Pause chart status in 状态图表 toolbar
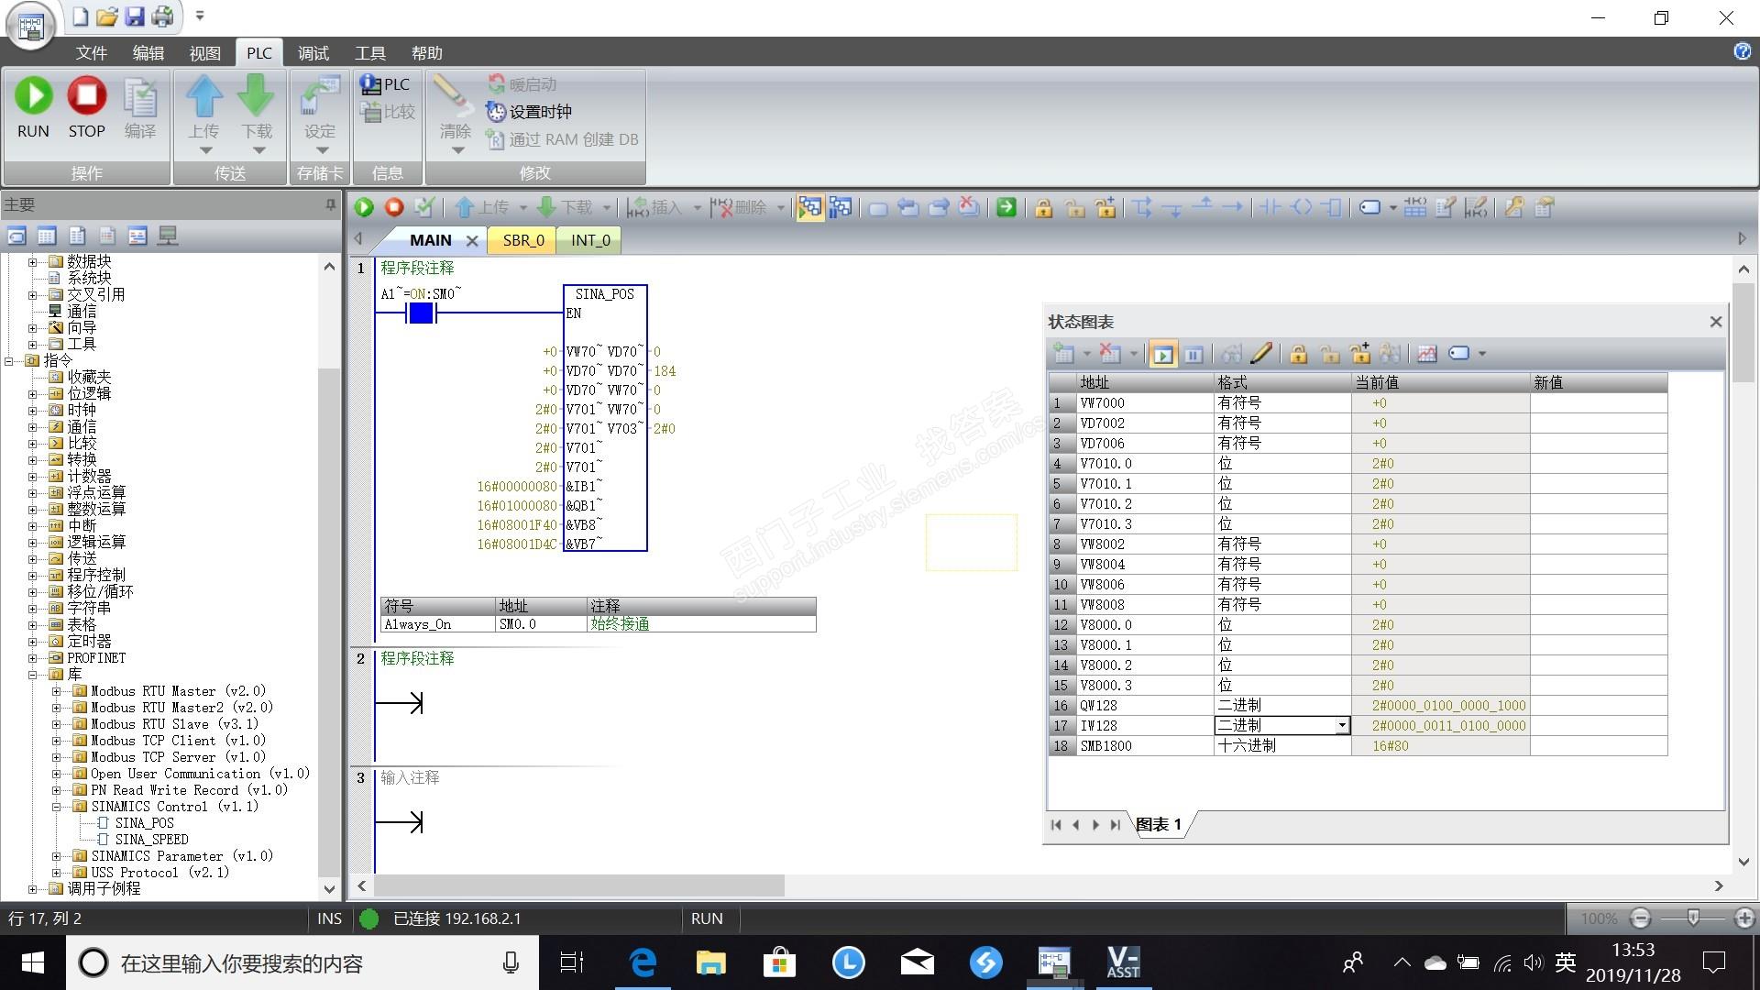The image size is (1760, 990). click(x=1193, y=354)
